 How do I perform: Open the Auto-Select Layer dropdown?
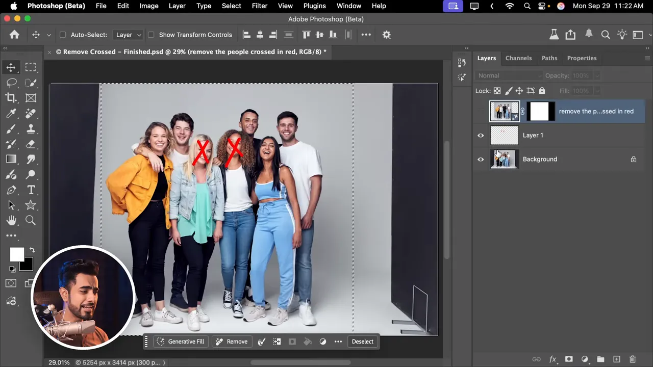point(128,35)
